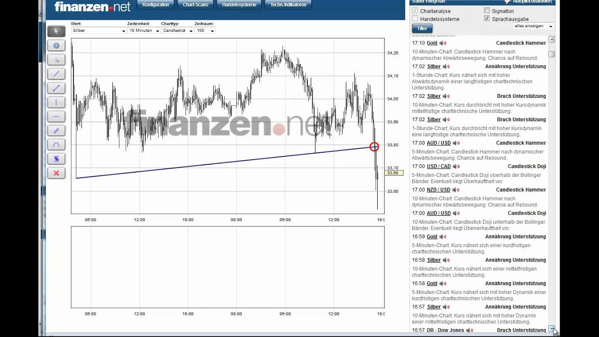The image size is (599, 337).
Task: Enable the Signalton checkbox
Action: (487, 11)
